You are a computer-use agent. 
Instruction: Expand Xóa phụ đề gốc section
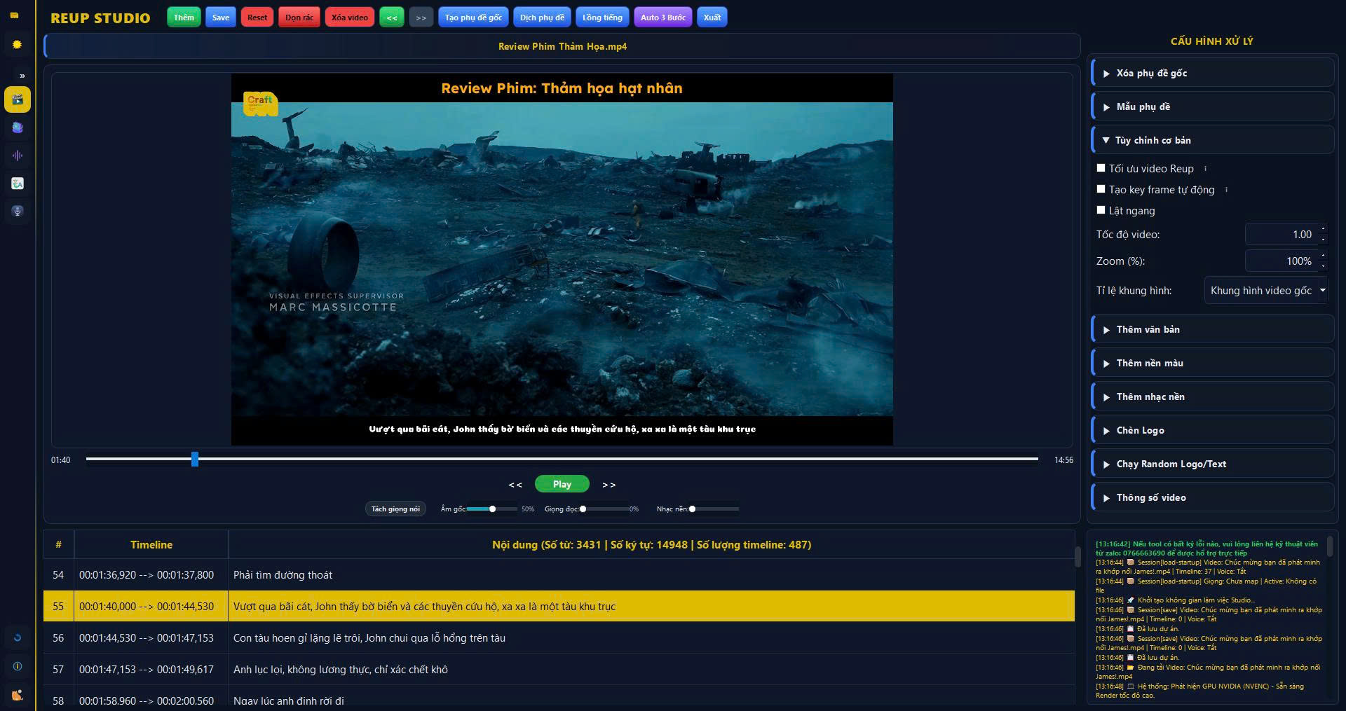1213,73
